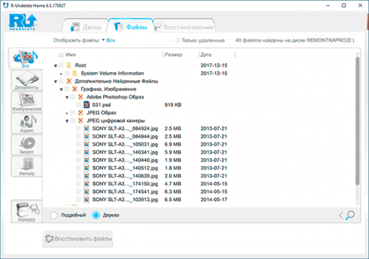Screen dimensions: 369x259
Task: Enable the Только удаленные checkbox
Action: click(178, 40)
